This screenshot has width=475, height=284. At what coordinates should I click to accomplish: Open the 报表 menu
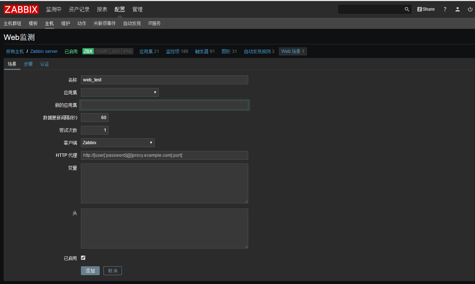pyautogui.click(x=102, y=9)
